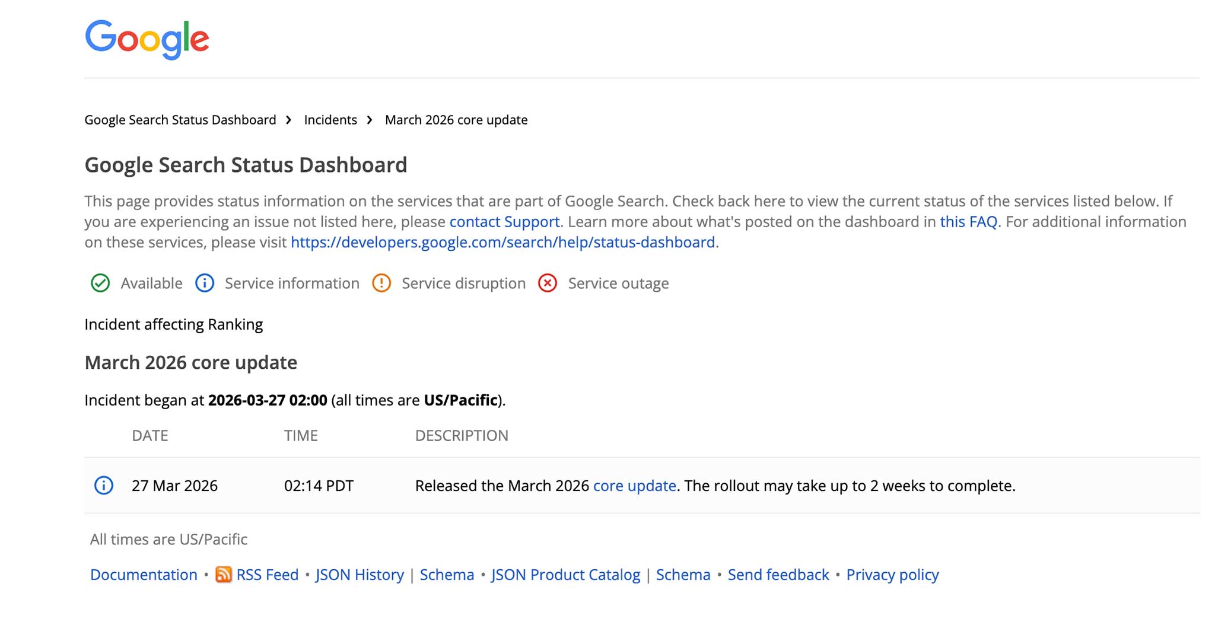Click the Google logo
1215x641 pixels.
click(x=147, y=40)
